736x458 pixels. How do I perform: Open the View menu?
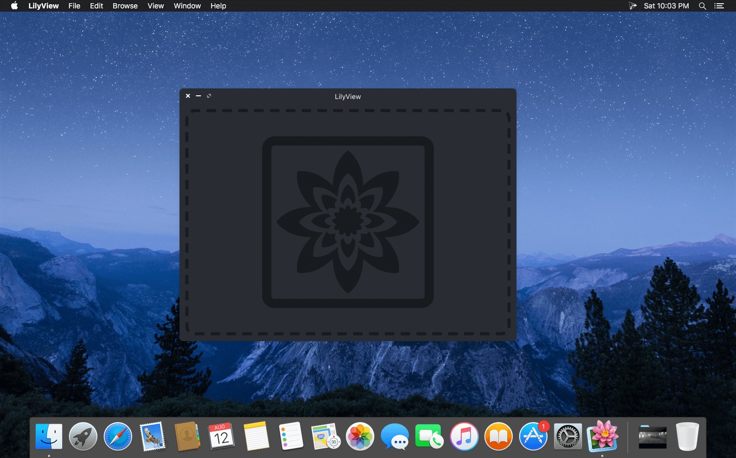click(155, 6)
